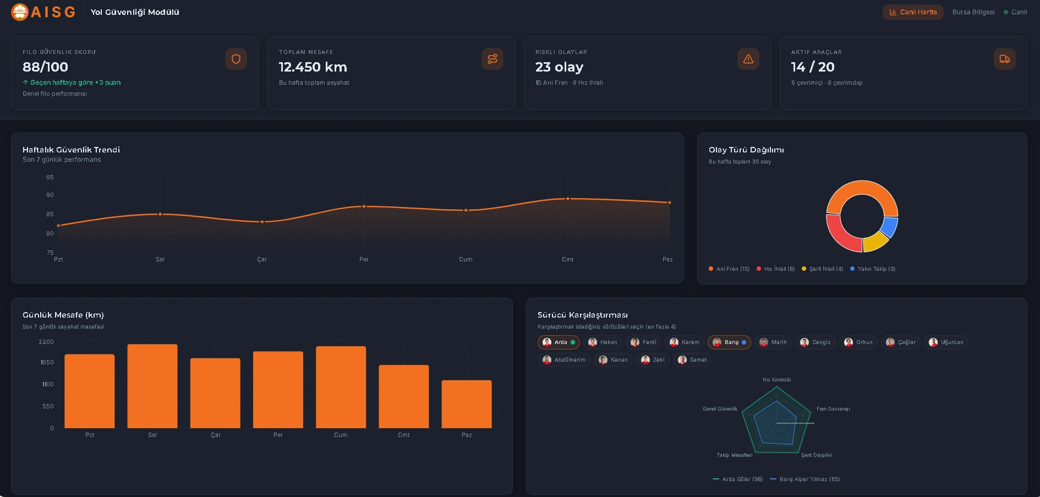This screenshot has width=1040, height=497.
Task: Select driver Ferdi chip
Action: [643, 342]
